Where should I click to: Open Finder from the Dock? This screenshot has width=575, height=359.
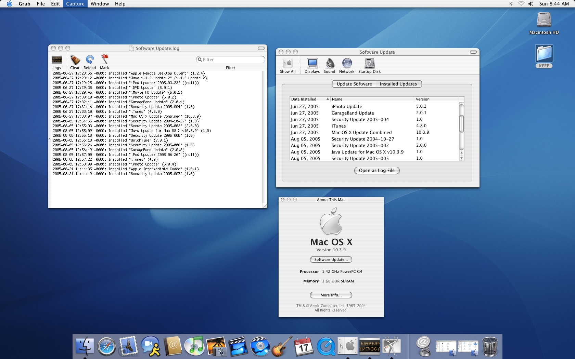tap(85, 346)
